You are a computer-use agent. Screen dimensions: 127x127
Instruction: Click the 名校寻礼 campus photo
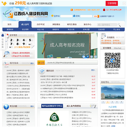(x=113, y=92)
